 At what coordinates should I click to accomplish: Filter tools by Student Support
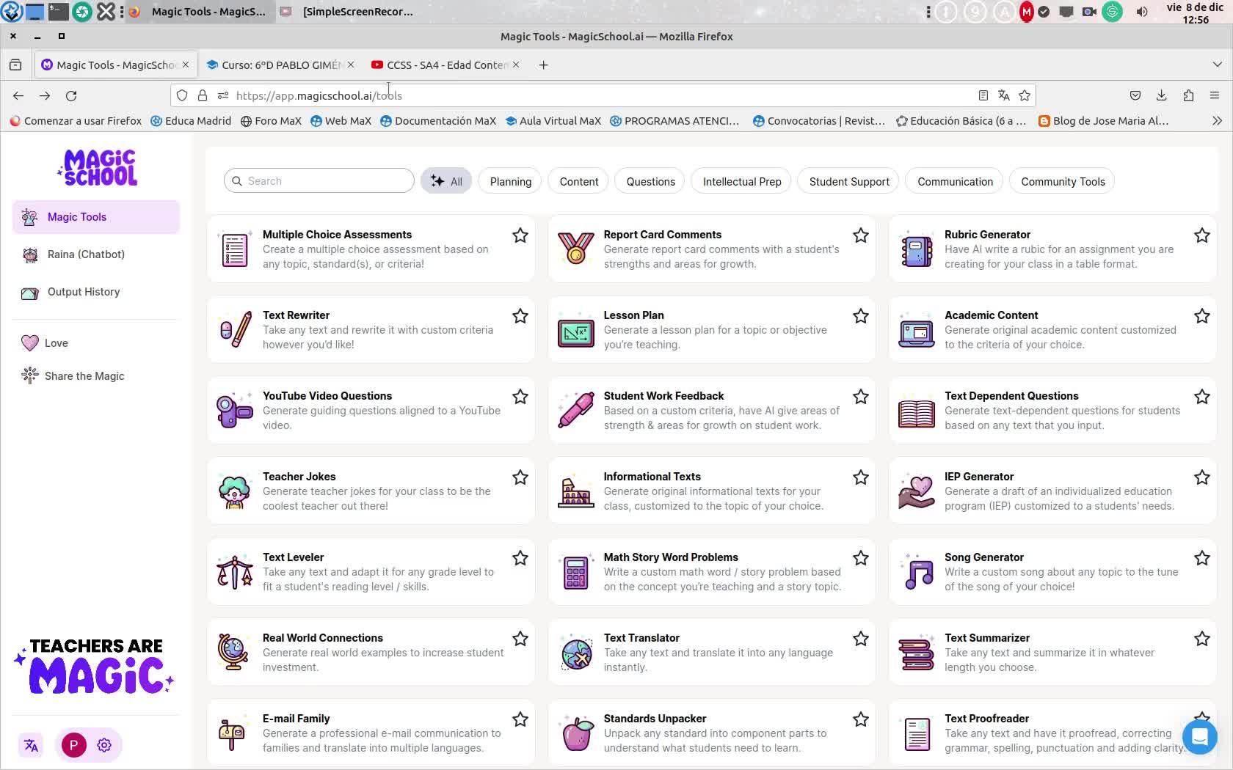848,181
